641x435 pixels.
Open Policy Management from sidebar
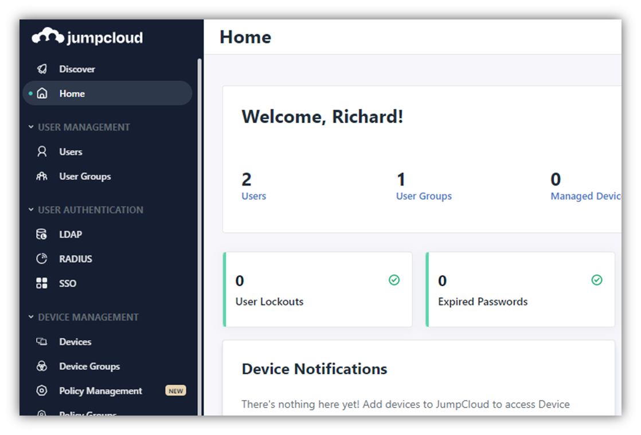point(100,391)
